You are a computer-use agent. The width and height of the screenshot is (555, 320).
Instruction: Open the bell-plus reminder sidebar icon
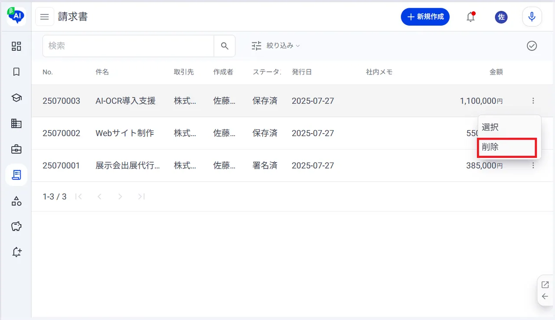point(16,252)
